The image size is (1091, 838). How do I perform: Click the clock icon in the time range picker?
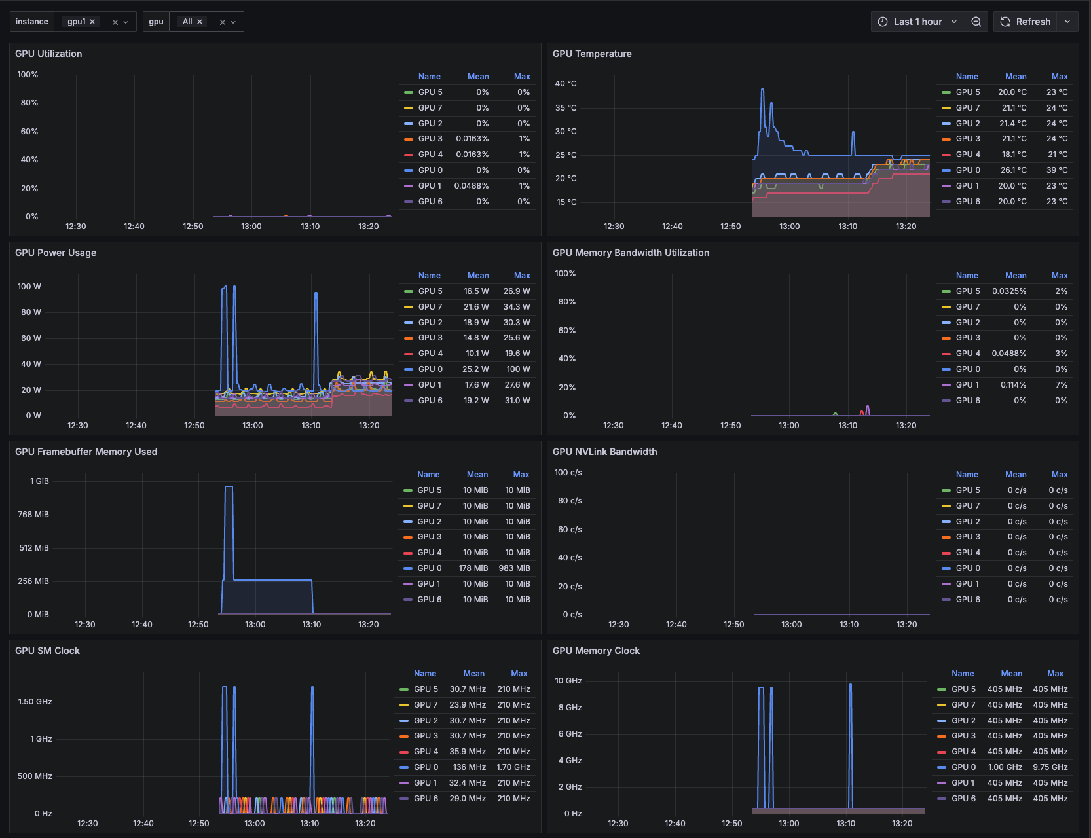881,22
